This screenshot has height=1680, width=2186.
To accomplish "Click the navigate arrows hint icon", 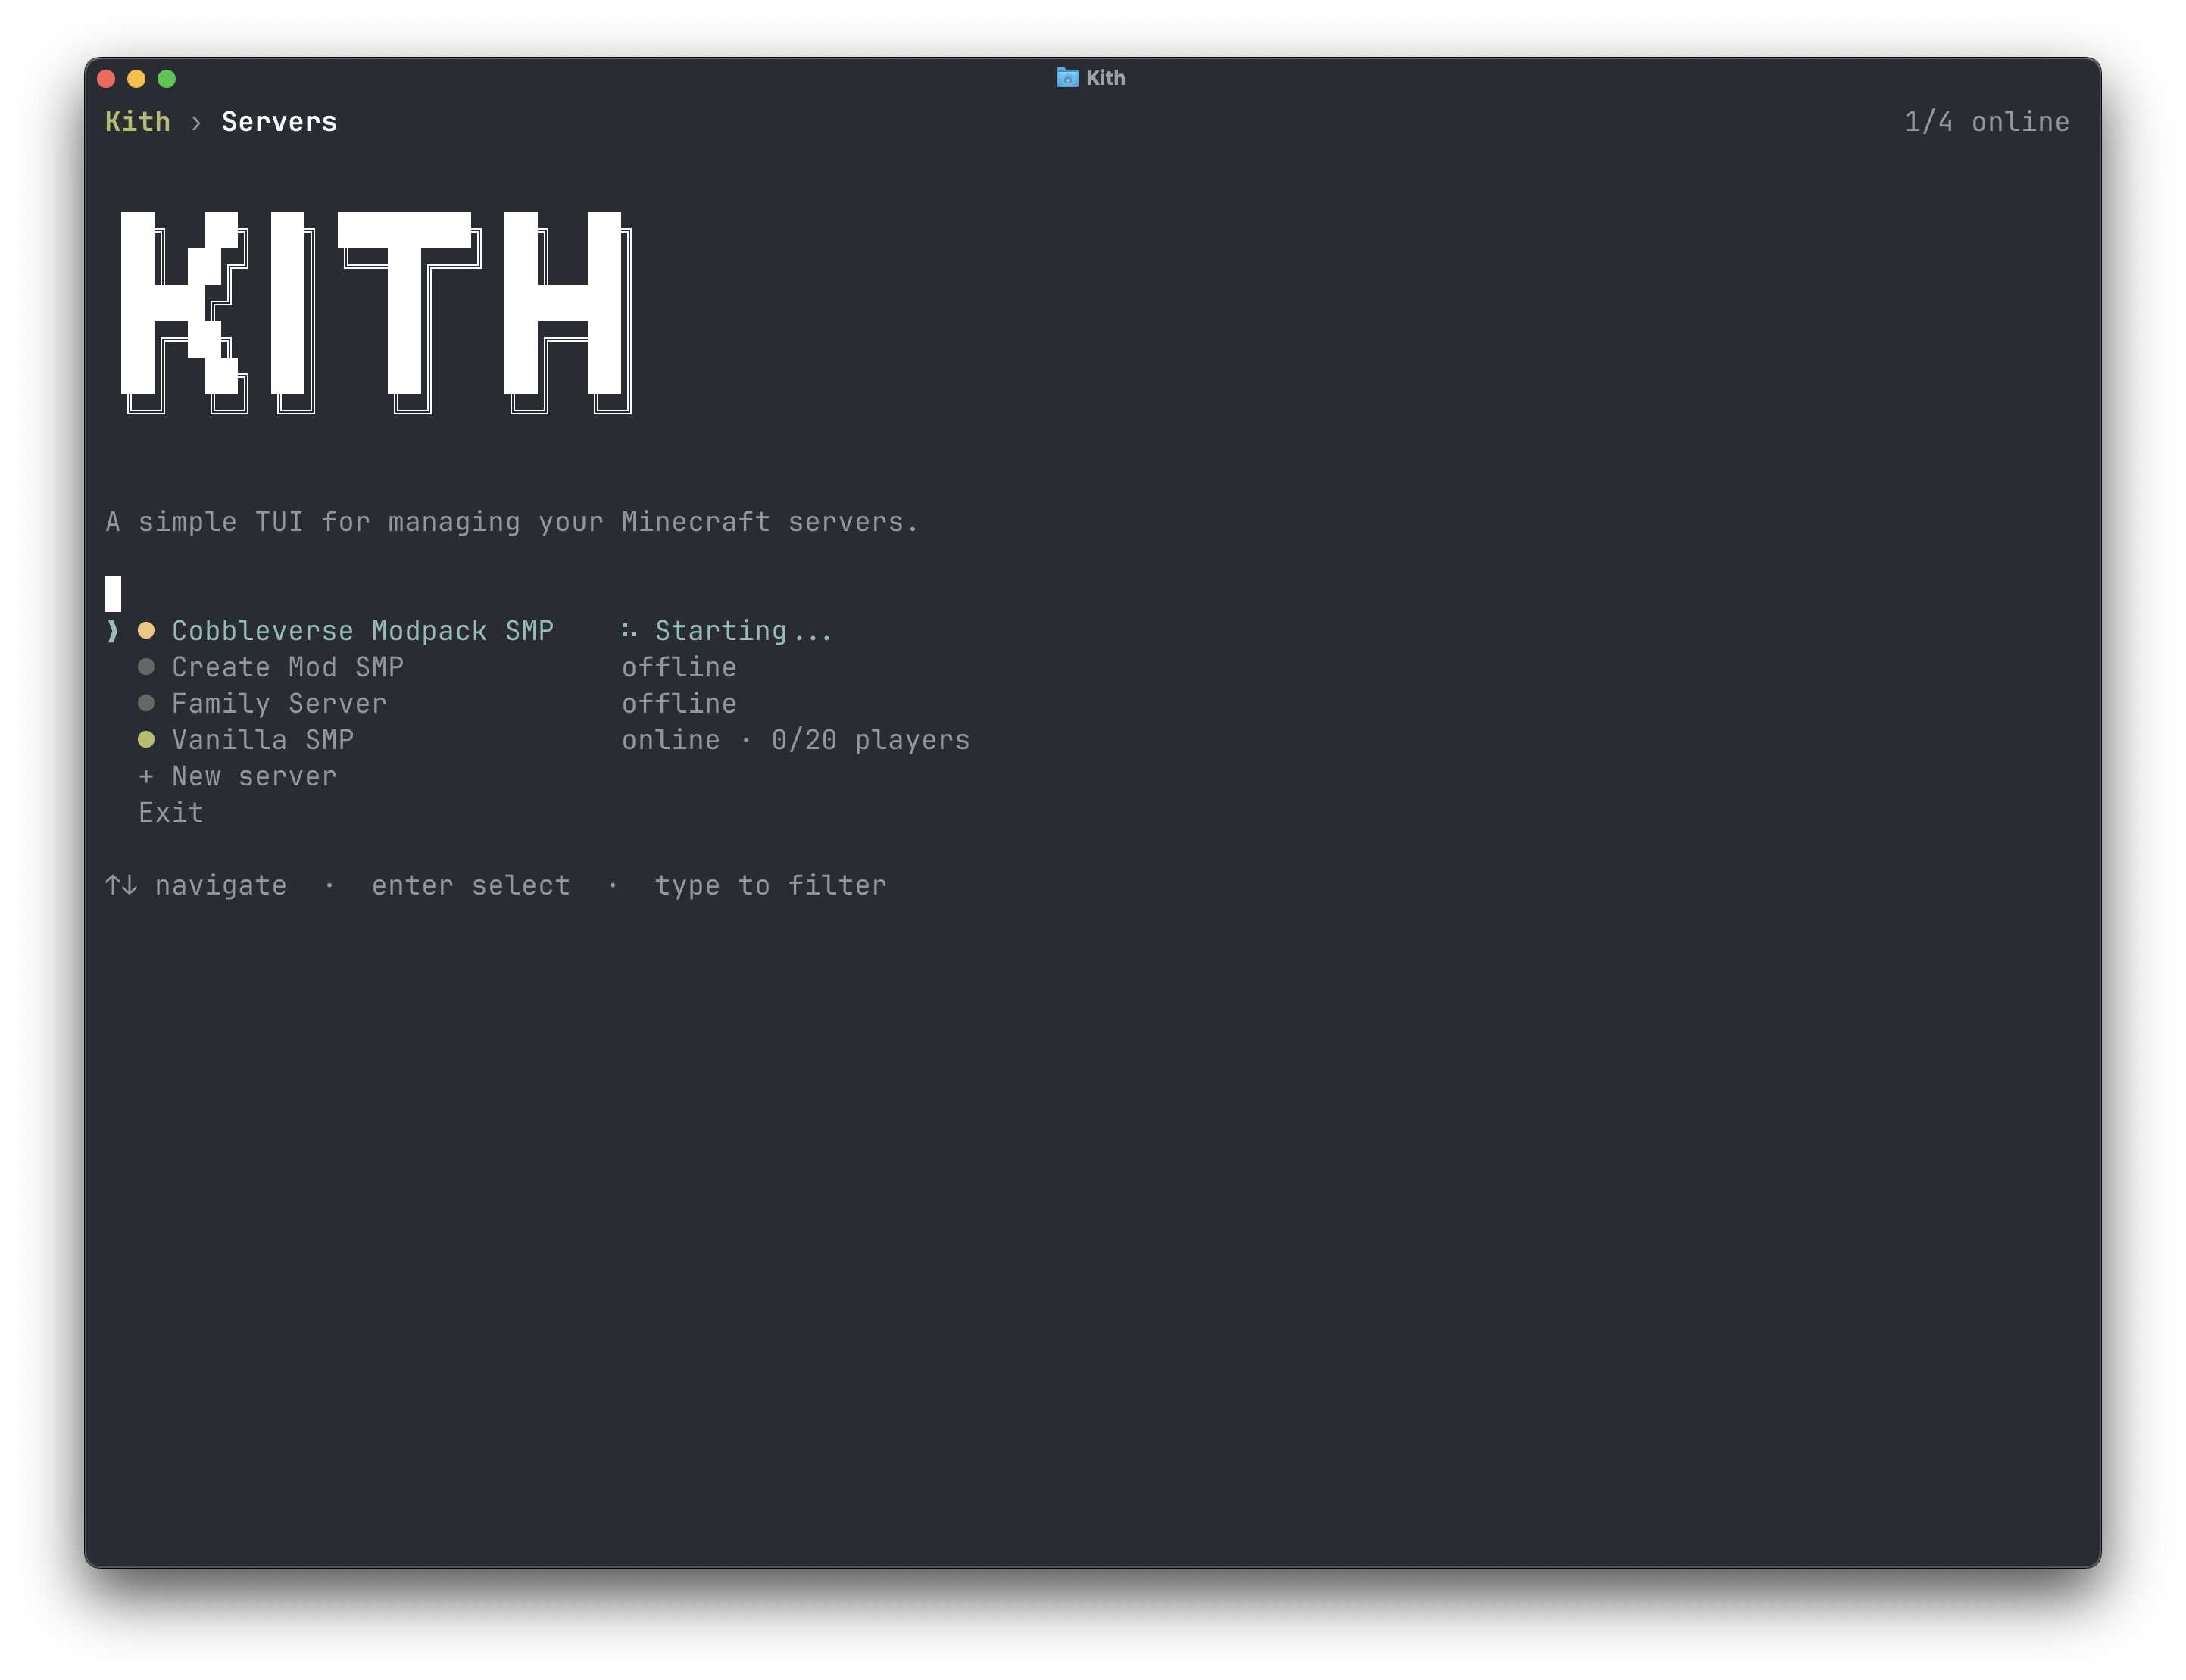I will pos(121,885).
